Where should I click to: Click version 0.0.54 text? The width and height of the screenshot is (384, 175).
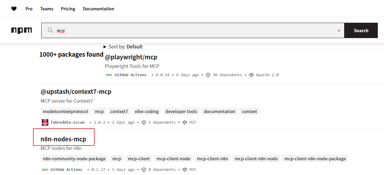[162, 75]
